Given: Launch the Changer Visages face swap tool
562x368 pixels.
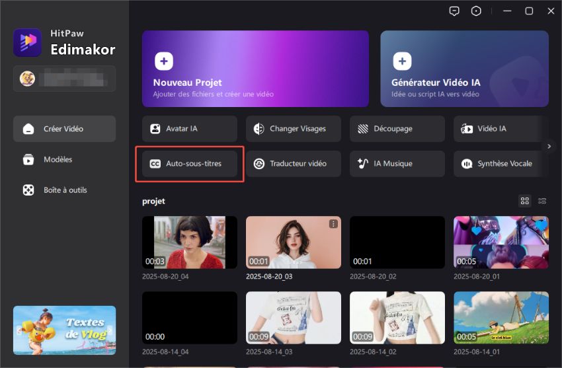Looking at the screenshot, I should click(x=294, y=129).
